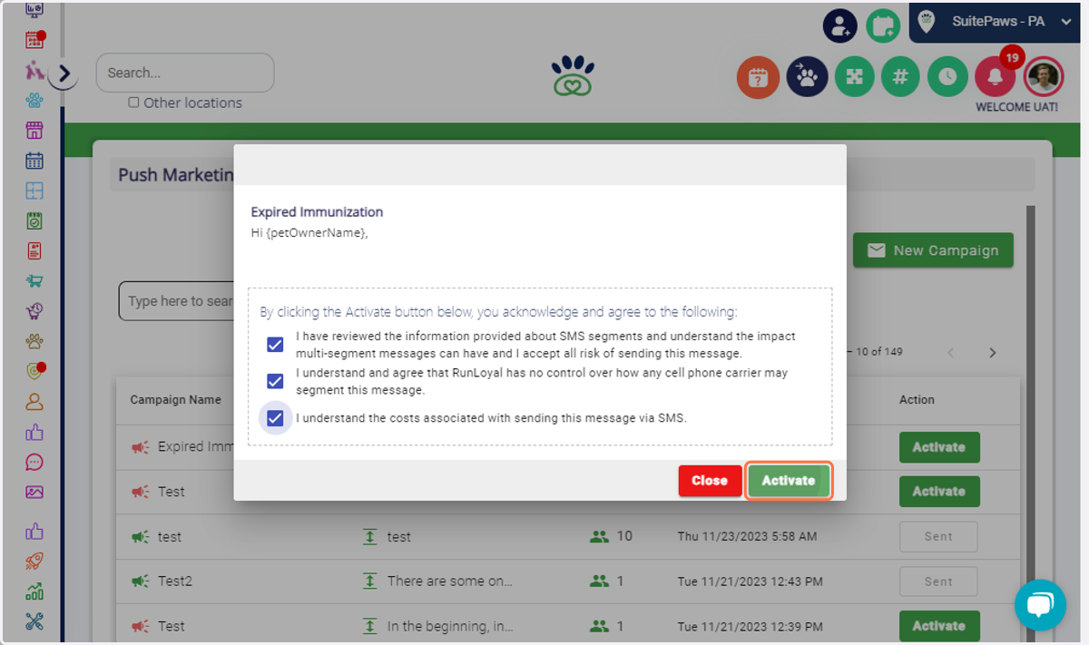Open the purple storefront sidebar icon

34,130
